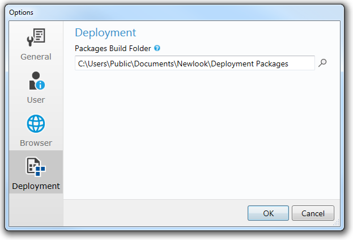Click the General wrench icon

click(36, 37)
